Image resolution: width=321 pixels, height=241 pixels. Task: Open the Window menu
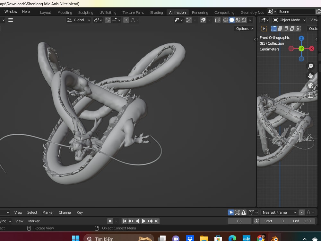point(11,12)
